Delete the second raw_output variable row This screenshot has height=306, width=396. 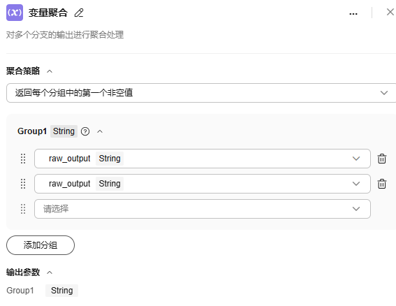(381, 184)
